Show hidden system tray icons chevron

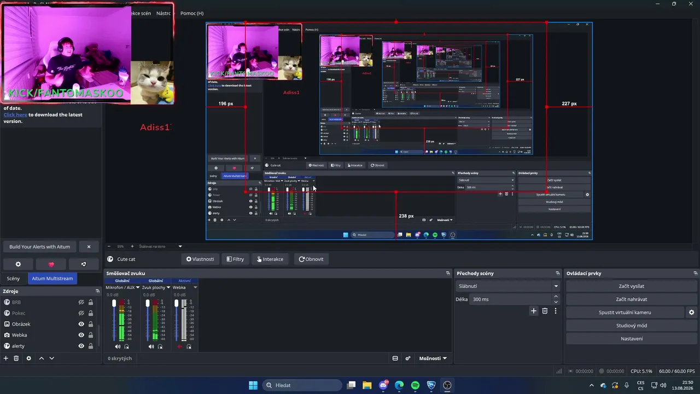coord(591,385)
